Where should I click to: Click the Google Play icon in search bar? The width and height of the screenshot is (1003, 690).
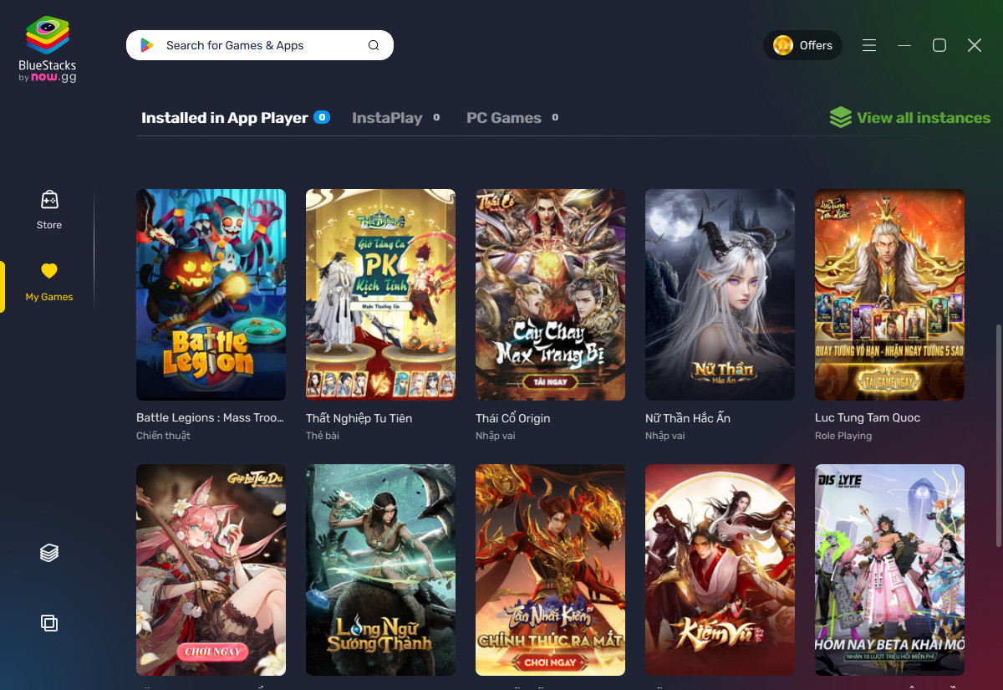pos(148,44)
